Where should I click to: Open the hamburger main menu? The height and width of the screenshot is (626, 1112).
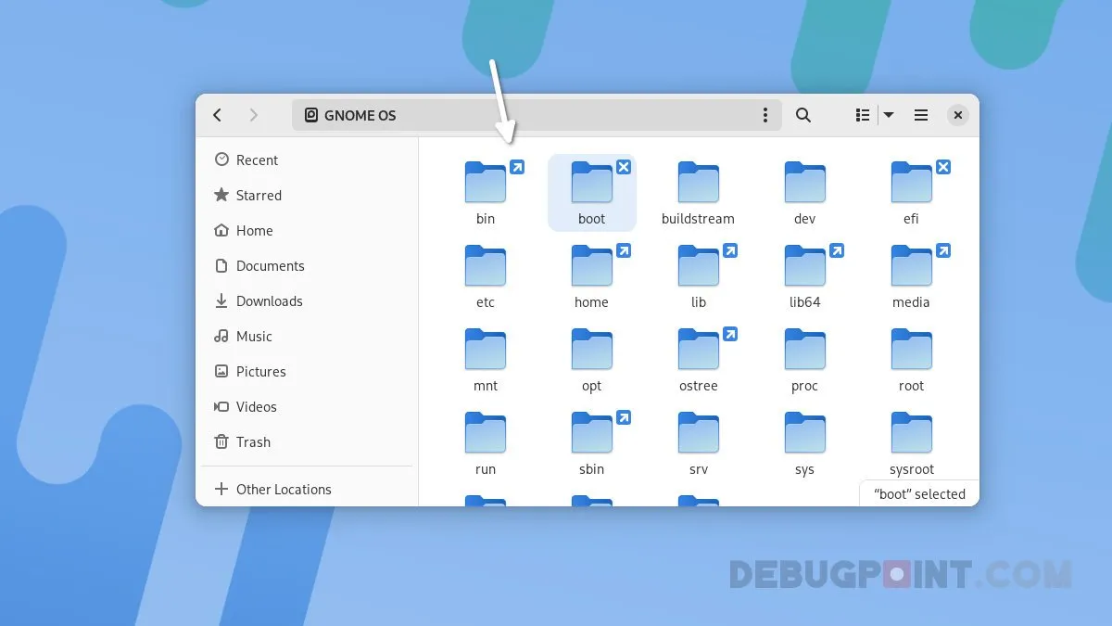coord(920,115)
